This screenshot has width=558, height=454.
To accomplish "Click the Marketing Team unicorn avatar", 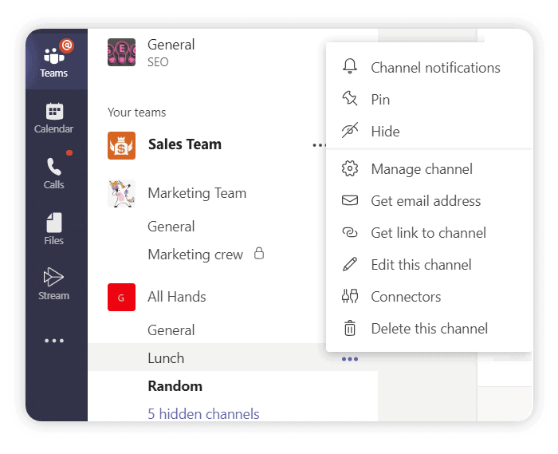I will (122, 194).
